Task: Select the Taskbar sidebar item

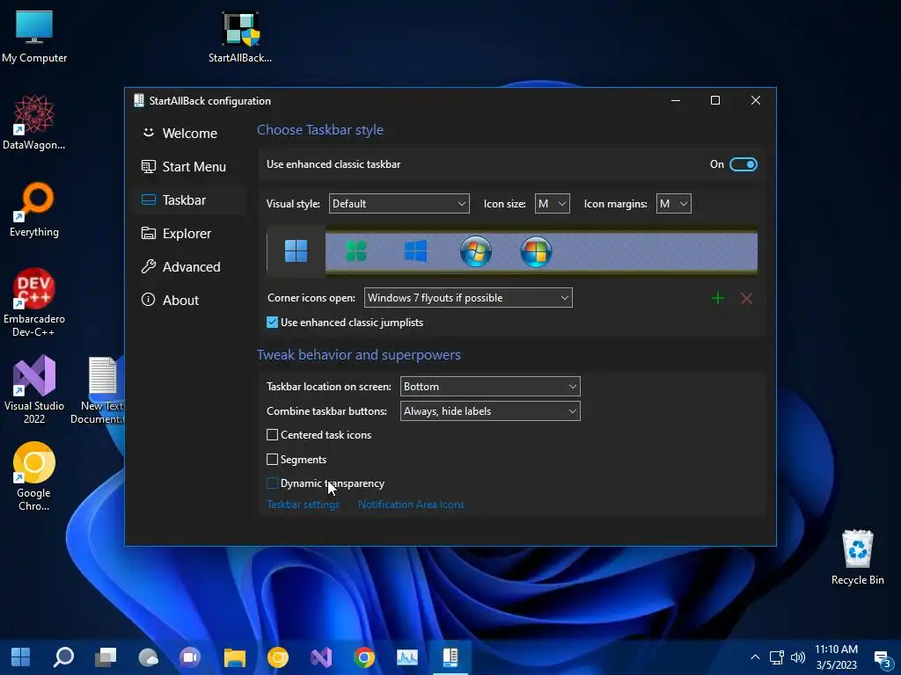Action: pyautogui.click(x=190, y=200)
